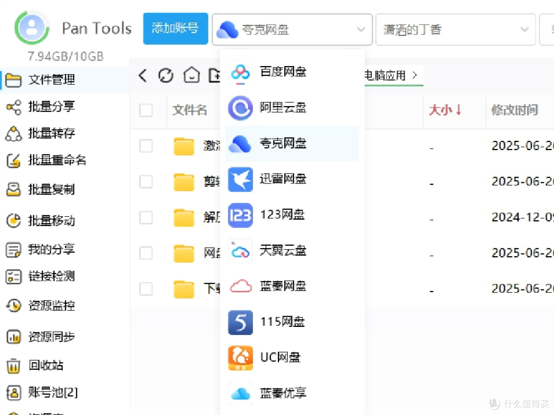
Task: Check the first folder row dated 2025-06-2x
Action: (x=146, y=146)
